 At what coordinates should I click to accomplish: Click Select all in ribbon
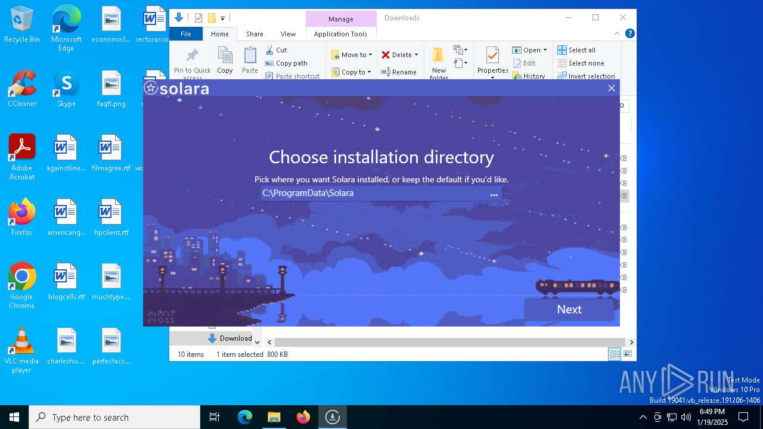(576, 50)
